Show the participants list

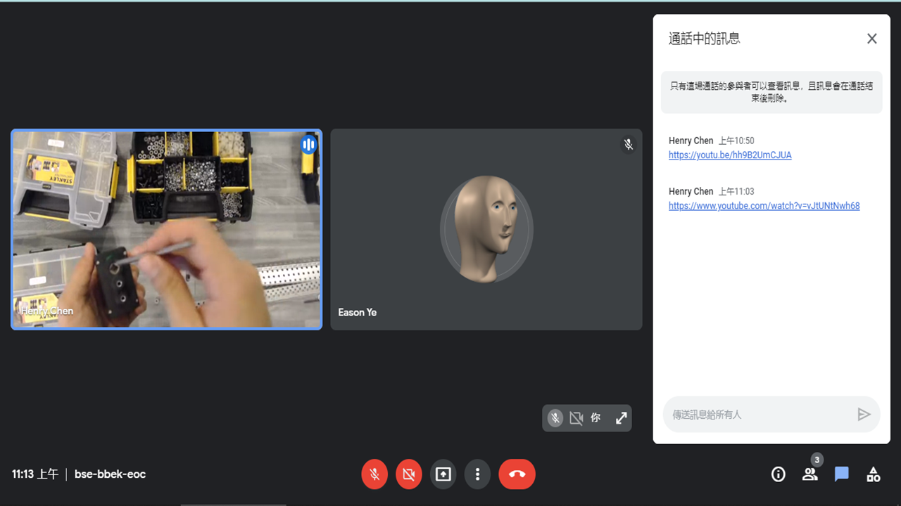pyautogui.click(x=809, y=474)
